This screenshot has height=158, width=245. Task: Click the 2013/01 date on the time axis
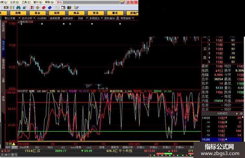pos(135,144)
